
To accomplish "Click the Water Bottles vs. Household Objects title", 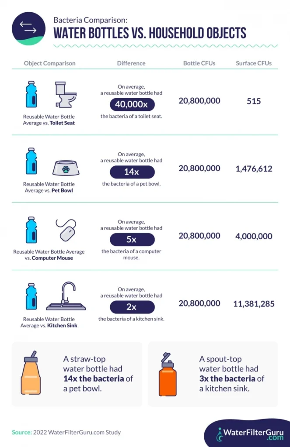I will 150,33.
